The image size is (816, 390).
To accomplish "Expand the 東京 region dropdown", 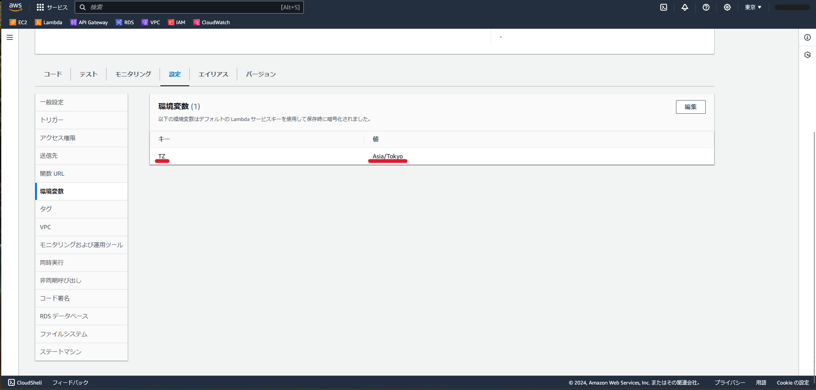I will [753, 7].
